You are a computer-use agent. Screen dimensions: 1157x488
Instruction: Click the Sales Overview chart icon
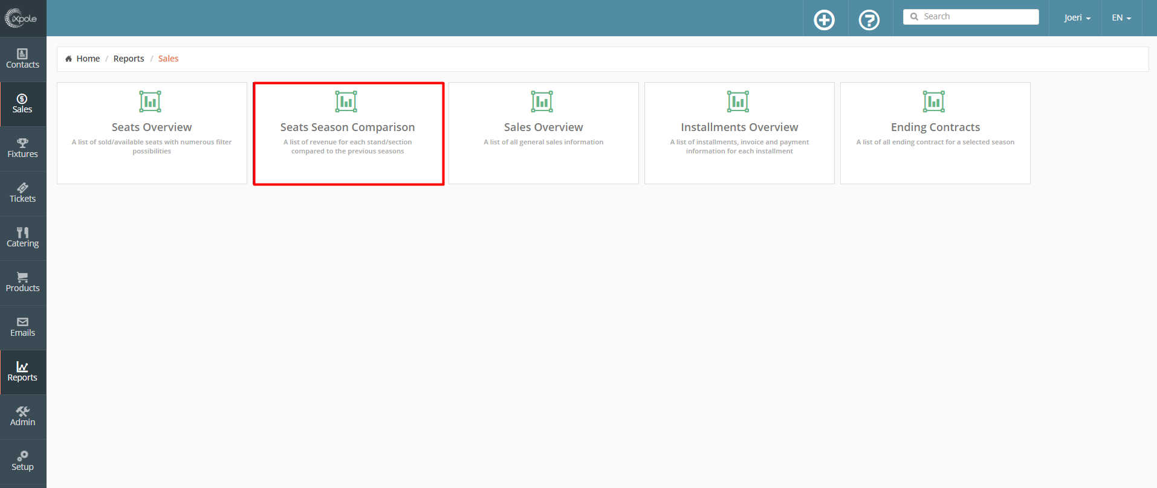542,101
